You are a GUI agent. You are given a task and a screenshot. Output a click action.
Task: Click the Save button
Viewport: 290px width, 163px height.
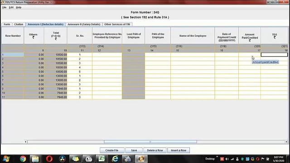click(134, 150)
